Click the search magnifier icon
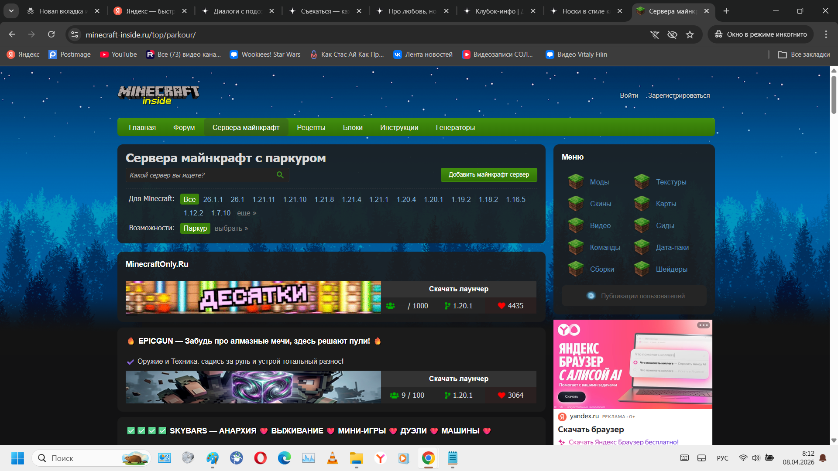The image size is (838, 471). (x=280, y=175)
